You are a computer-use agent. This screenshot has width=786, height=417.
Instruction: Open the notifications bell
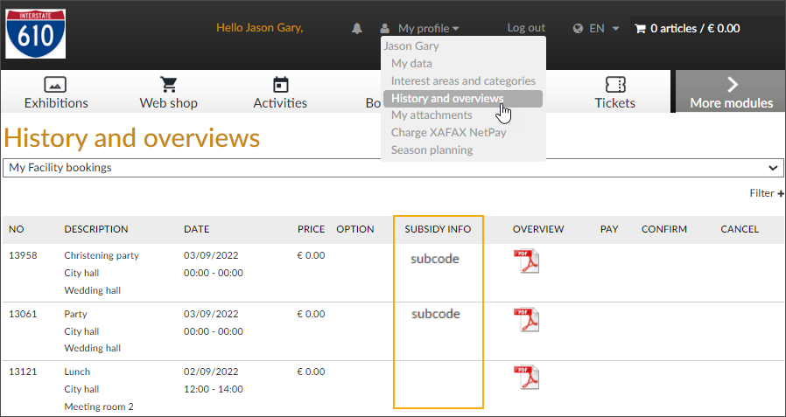[357, 29]
